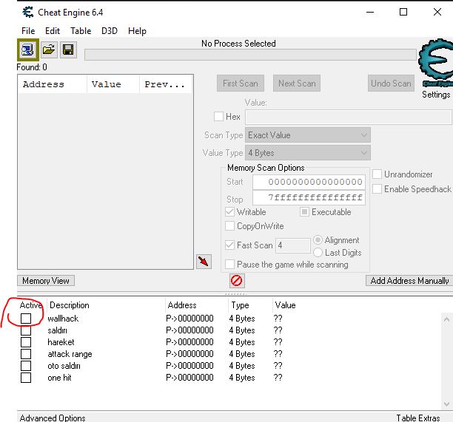Click Add Address Manually button

409,281
